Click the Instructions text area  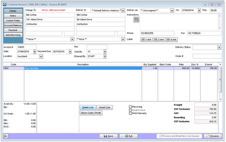179,22
